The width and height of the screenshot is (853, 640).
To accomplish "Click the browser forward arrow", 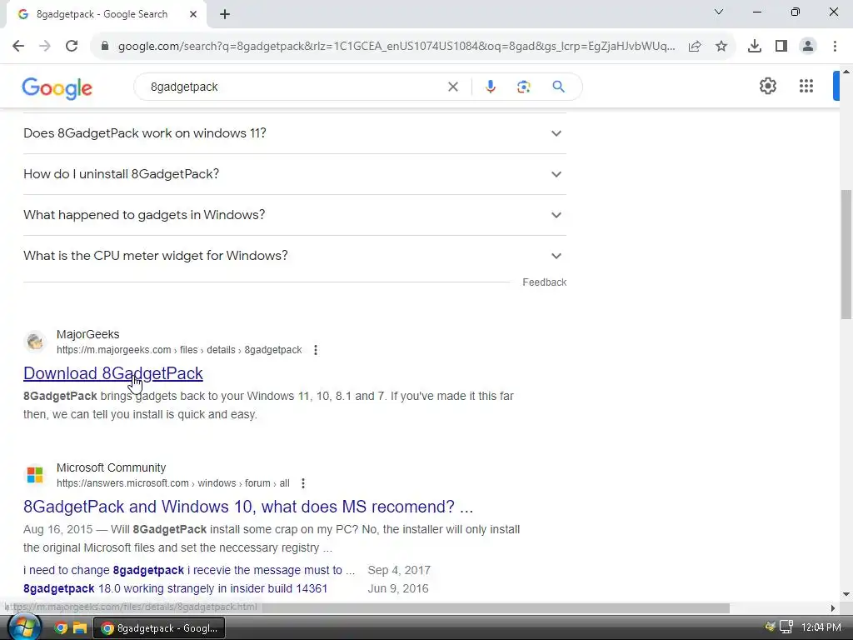I will pyautogui.click(x=45, y=46).
